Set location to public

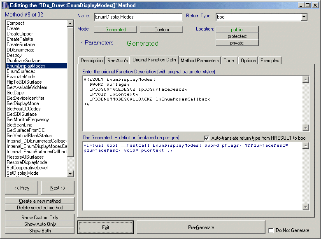(x=237, y=29)
